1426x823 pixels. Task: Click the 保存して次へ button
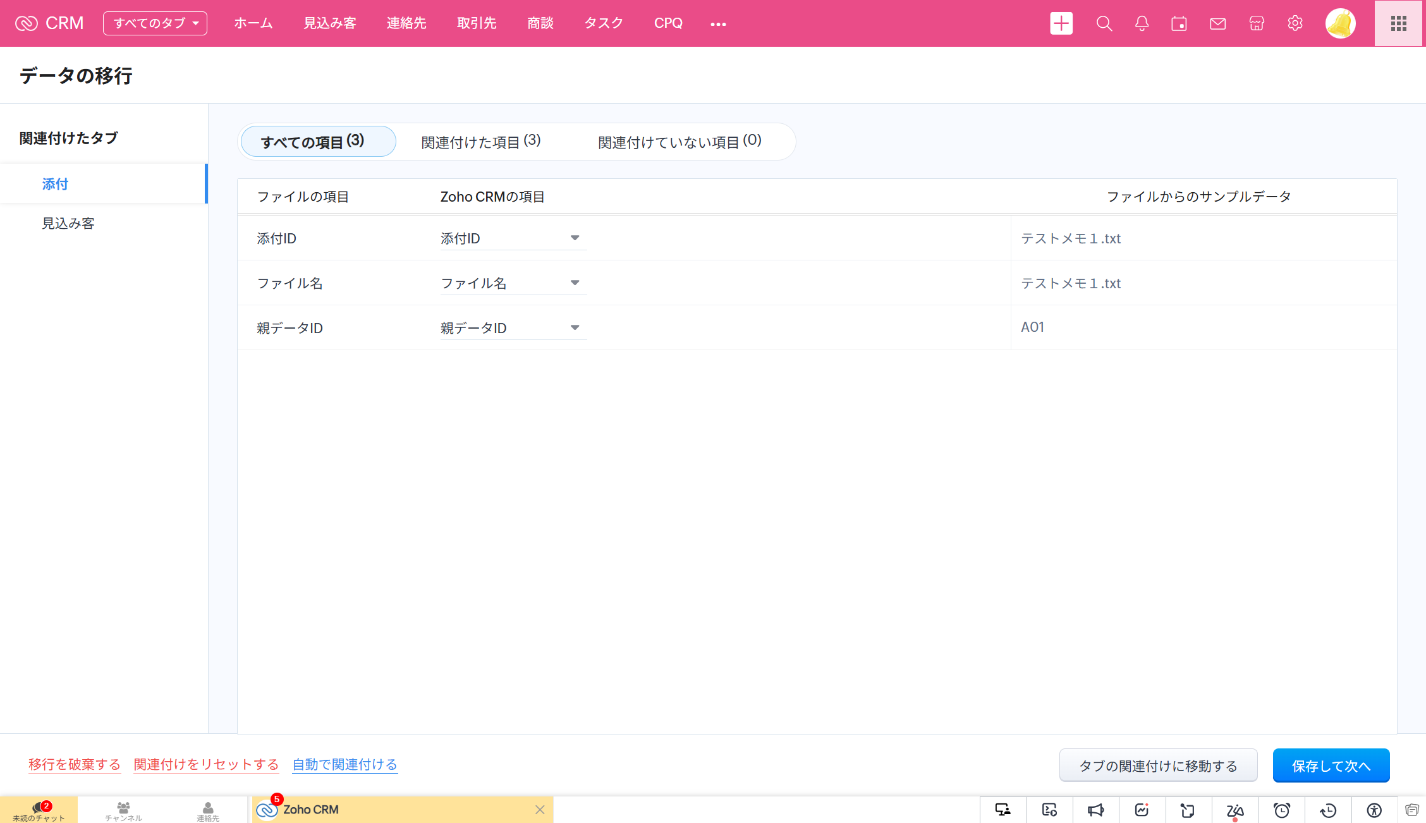click(x=1331, y=765)
